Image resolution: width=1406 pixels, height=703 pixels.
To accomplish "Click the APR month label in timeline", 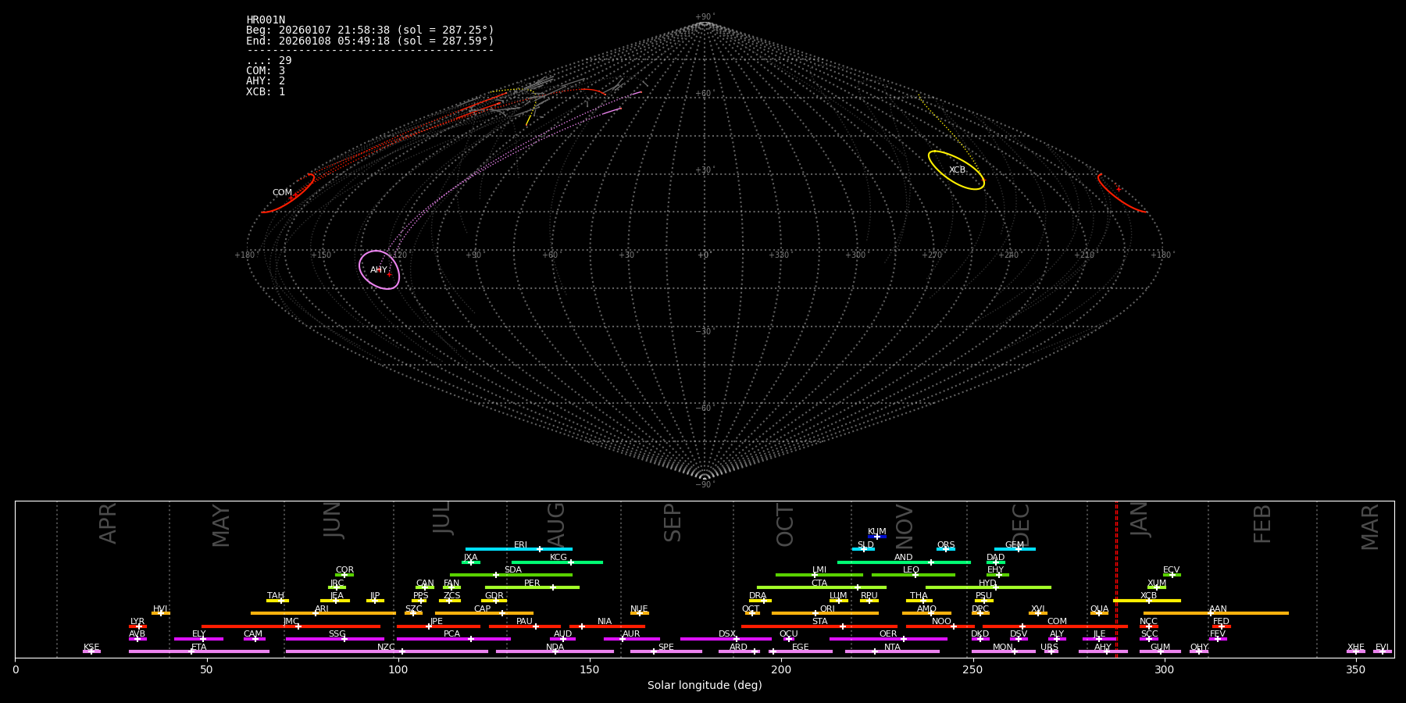I will [108, 523].
